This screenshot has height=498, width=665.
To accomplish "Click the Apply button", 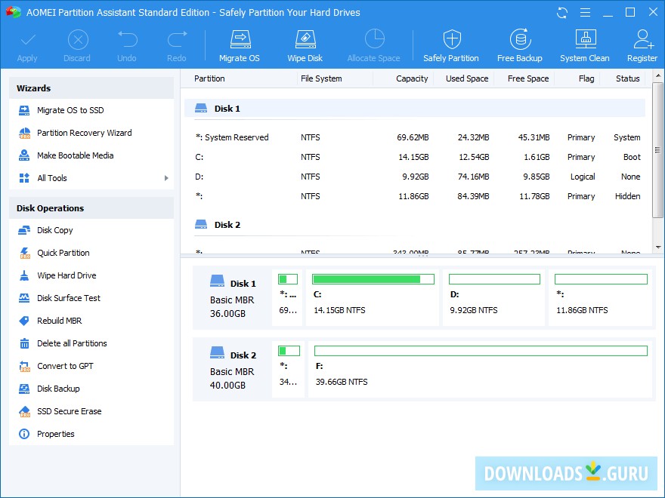I will (x=27, y=44).
